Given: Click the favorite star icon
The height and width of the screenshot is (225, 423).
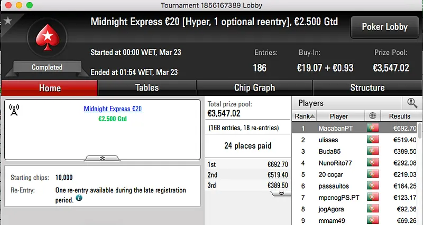Looking at the screenshot, I should [7, 21].
